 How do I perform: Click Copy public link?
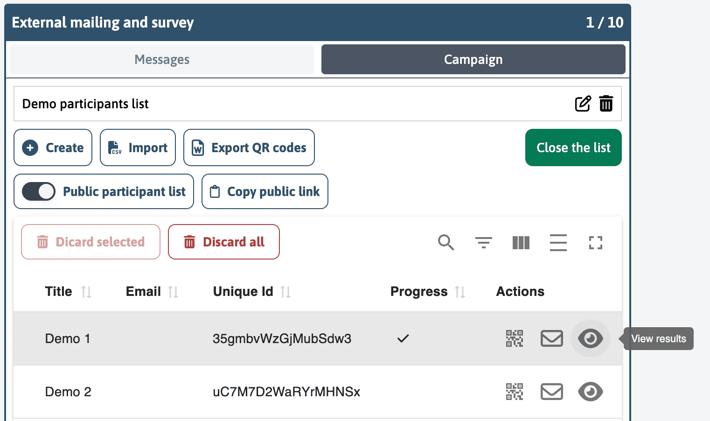point(265,191)
